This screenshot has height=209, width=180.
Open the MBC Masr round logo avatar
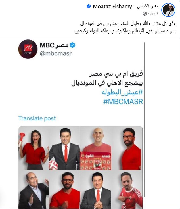coord(28,49)
